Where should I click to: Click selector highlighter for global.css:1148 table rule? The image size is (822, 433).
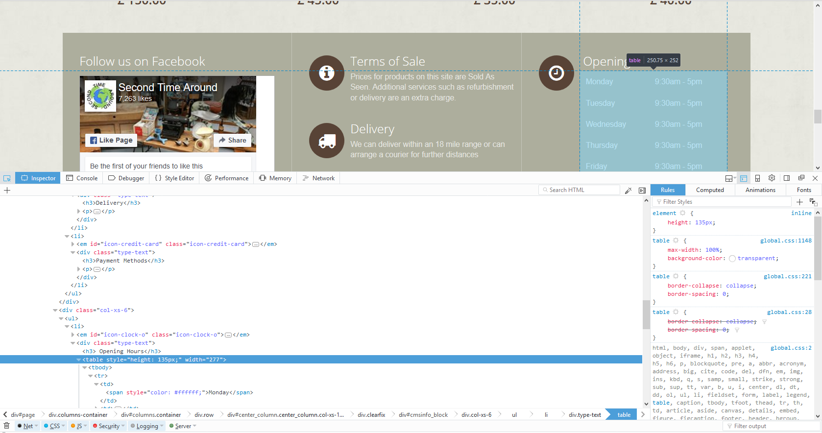(676, 241)
